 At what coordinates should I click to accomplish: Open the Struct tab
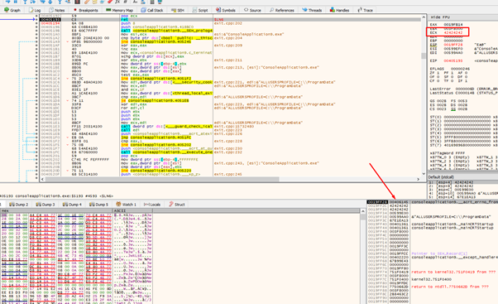point(176,205)
